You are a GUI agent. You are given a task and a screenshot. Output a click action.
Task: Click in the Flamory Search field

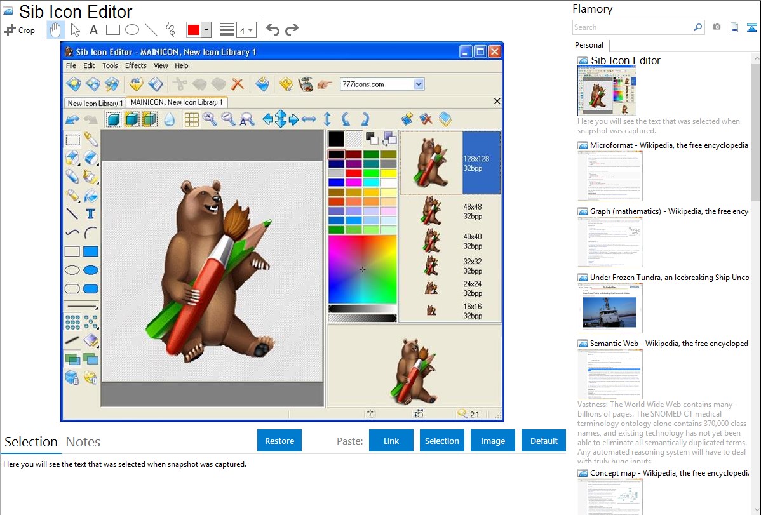click(632, 27)
